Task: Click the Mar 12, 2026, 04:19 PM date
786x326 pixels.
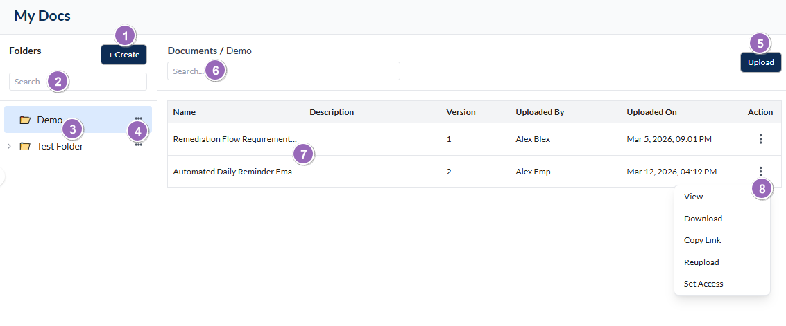Action: pos(672,172)
